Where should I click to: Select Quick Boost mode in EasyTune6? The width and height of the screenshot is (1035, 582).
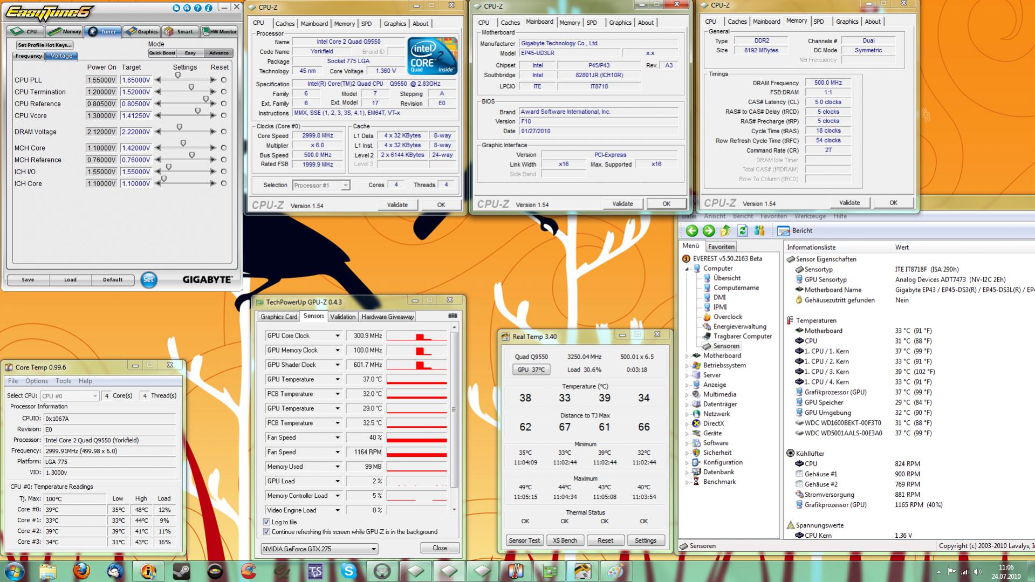coord(162,53)
